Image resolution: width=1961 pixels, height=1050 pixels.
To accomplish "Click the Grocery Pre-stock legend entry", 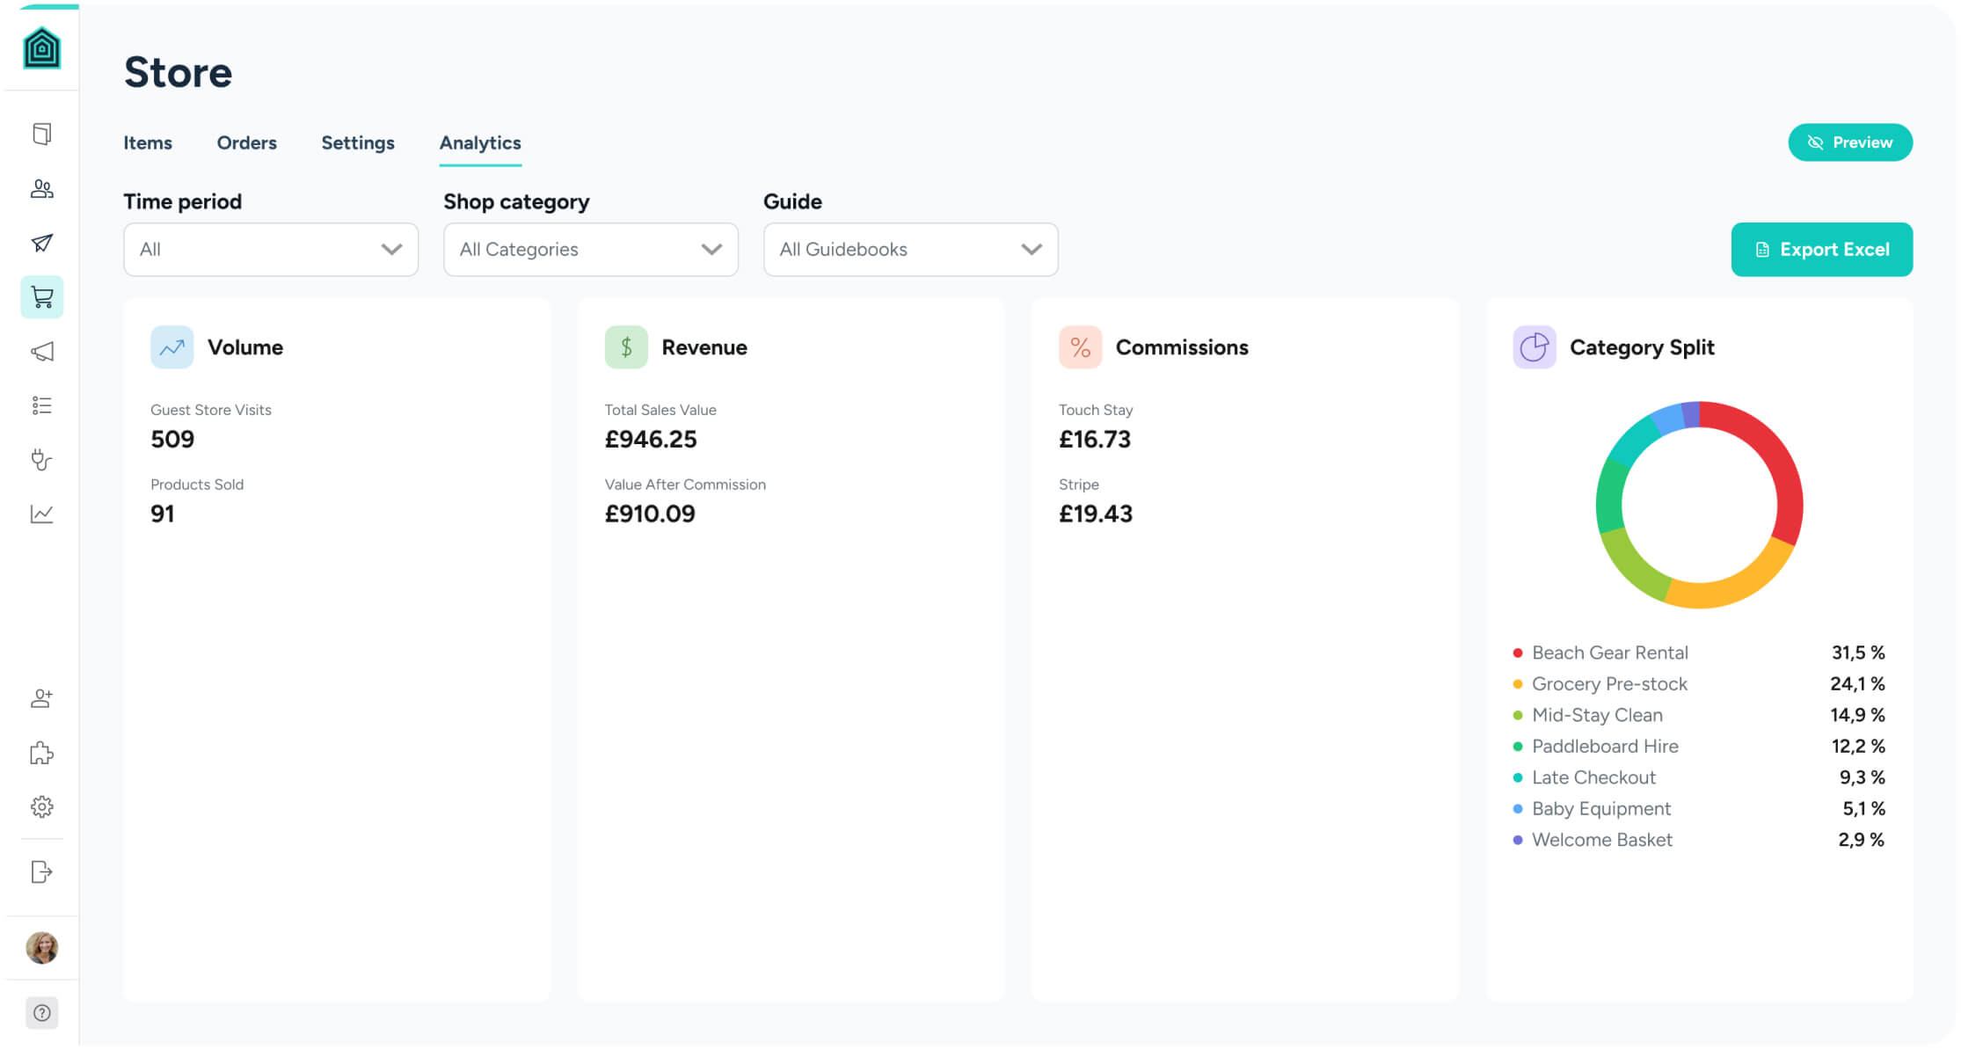I will pos(1699,684).
